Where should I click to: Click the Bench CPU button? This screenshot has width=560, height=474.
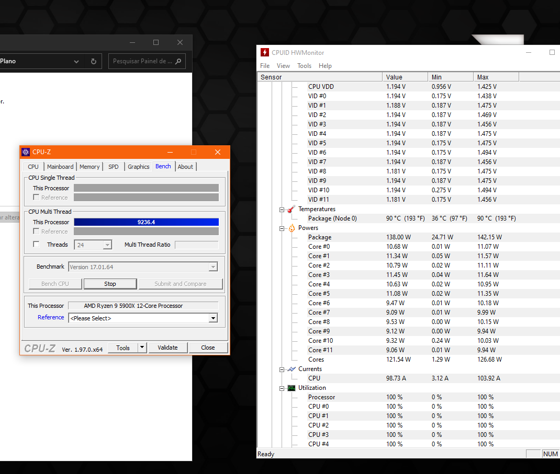(55, 284)
